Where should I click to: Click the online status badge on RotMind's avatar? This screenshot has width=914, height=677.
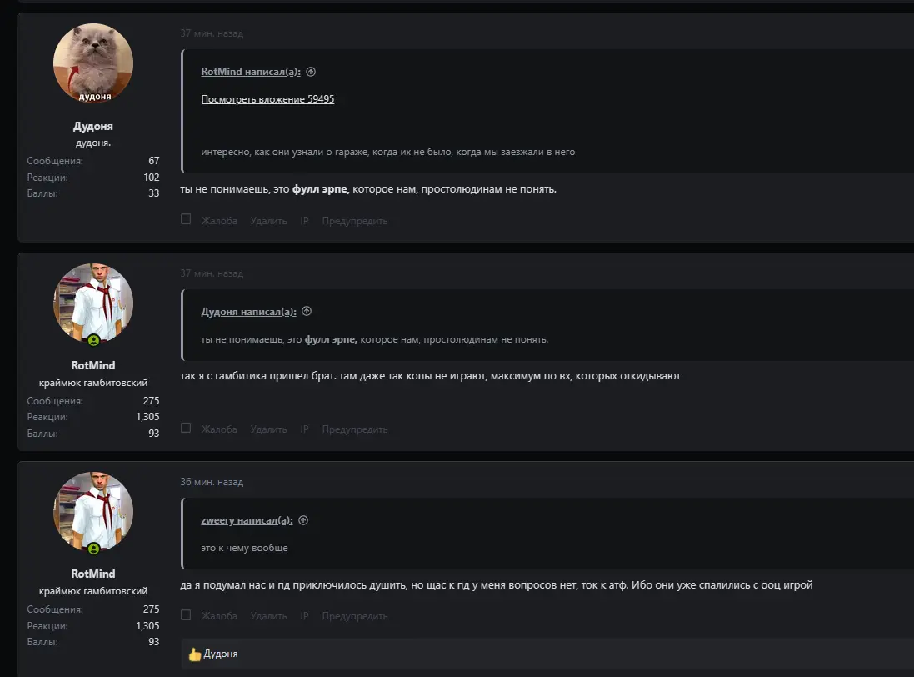pyautogui.click(x=94, y=340)
